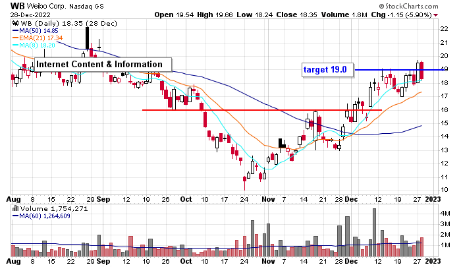Click price level 13 on right axis
The image size is (461, 267).
point(444,150)
